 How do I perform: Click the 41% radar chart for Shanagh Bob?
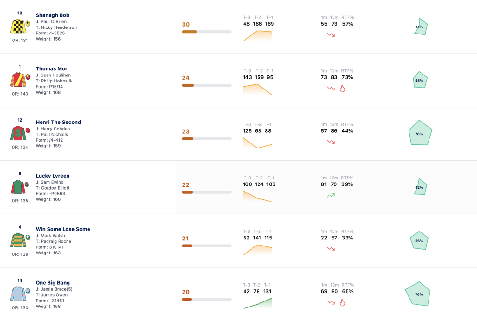click(421, 27)
